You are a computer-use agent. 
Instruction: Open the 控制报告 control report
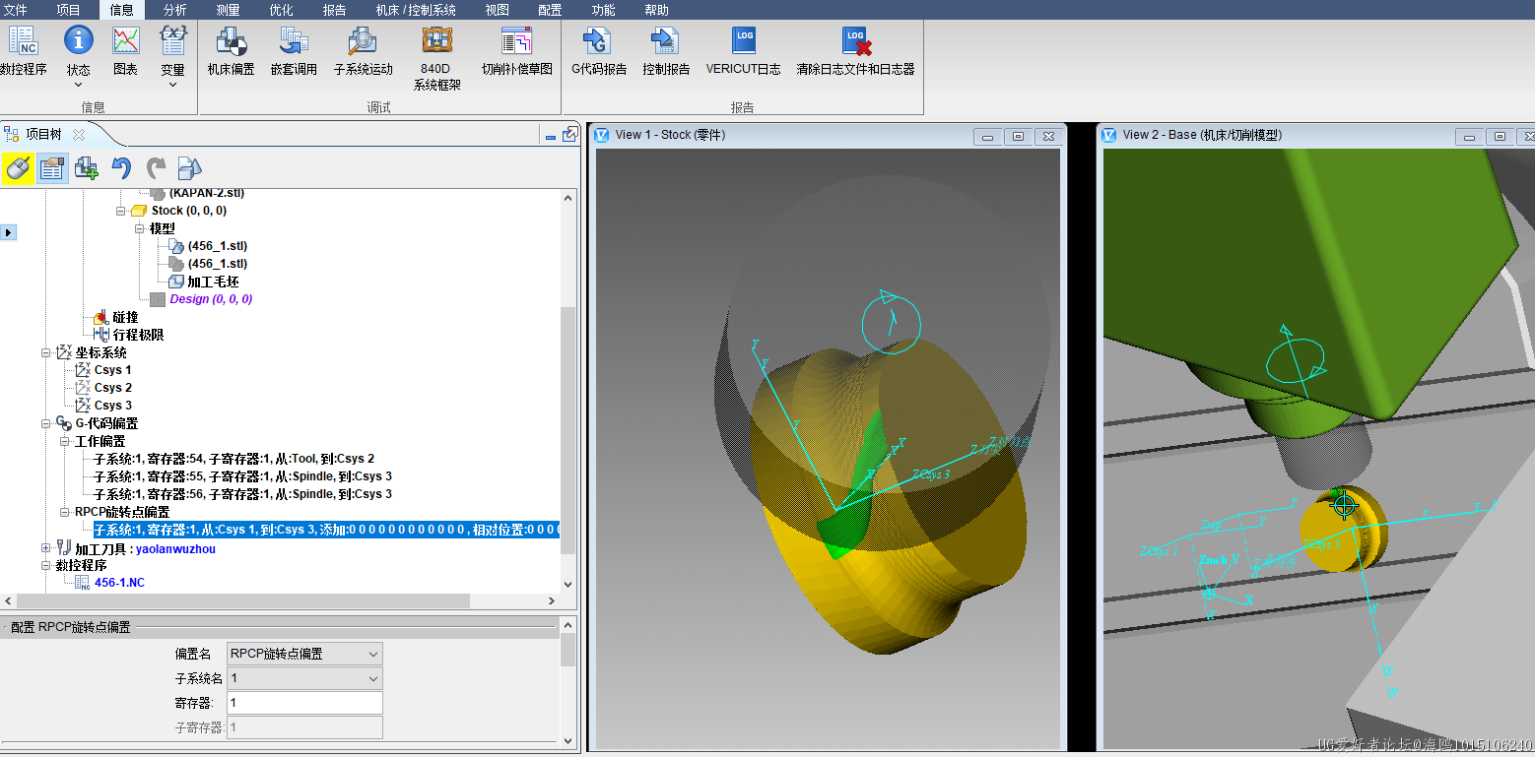[666, 51]
